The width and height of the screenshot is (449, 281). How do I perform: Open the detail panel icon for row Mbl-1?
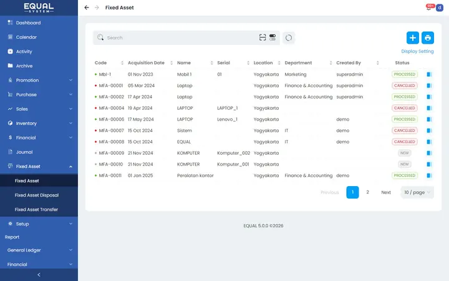click(429, 74)
